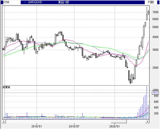Screen dimensions: 160x129
Task: Select the 2019/01 date axis label
Action: point(37,126)
